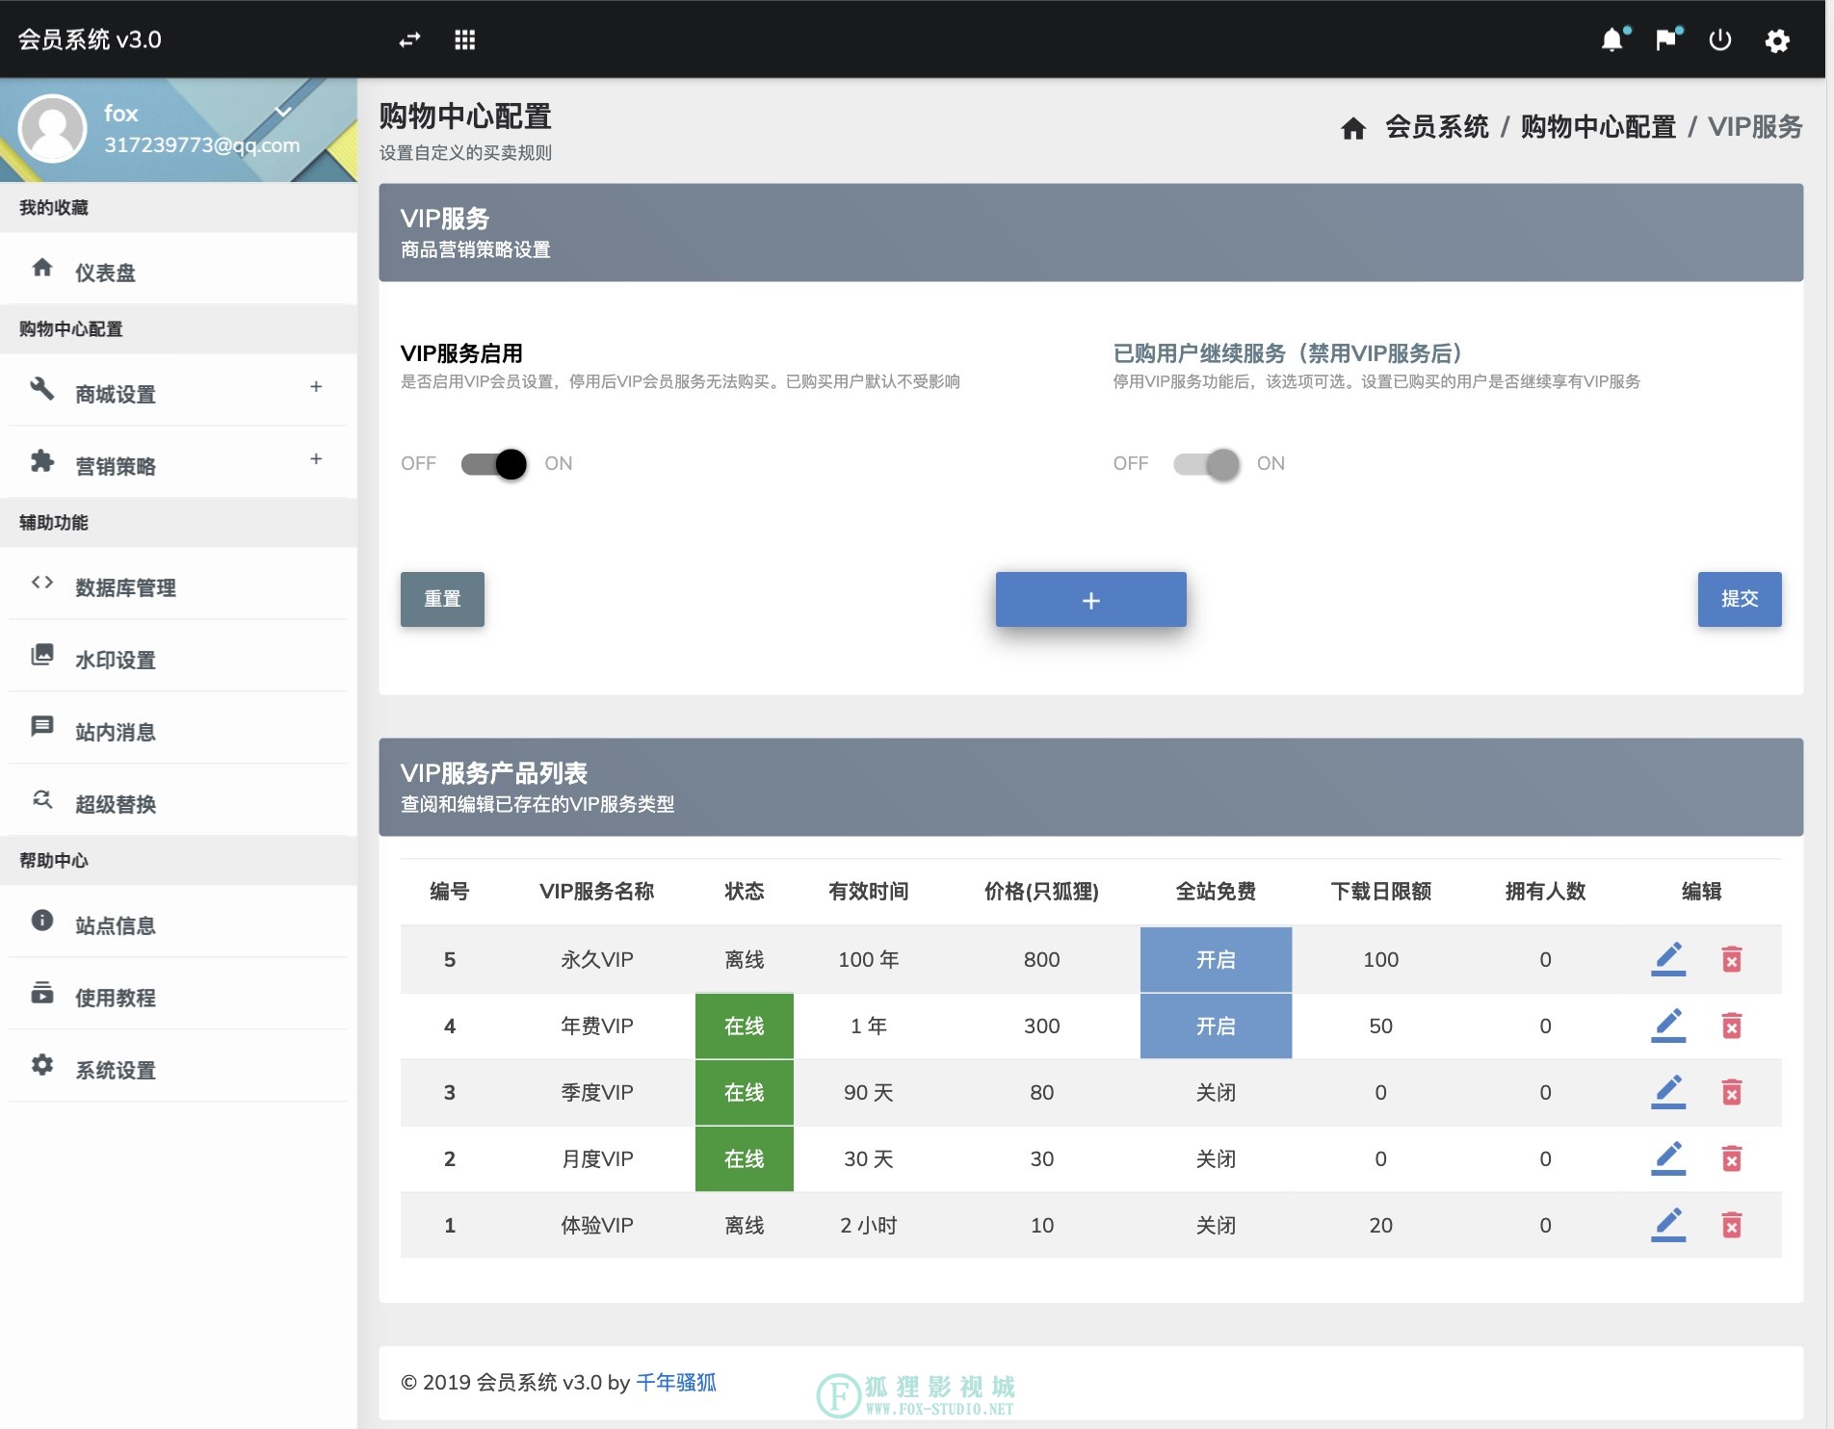Expand the 营销策略 submenu plus
Image resolution: width=1834 pixels, height=1429 pixels.
[316, 459]
